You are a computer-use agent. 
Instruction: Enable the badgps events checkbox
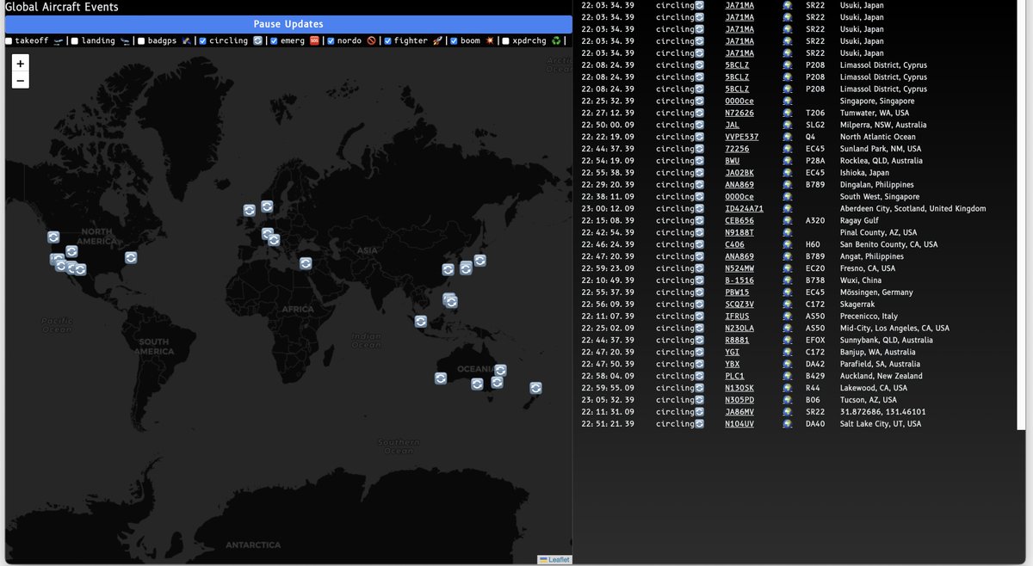click(x=140, y=40)
